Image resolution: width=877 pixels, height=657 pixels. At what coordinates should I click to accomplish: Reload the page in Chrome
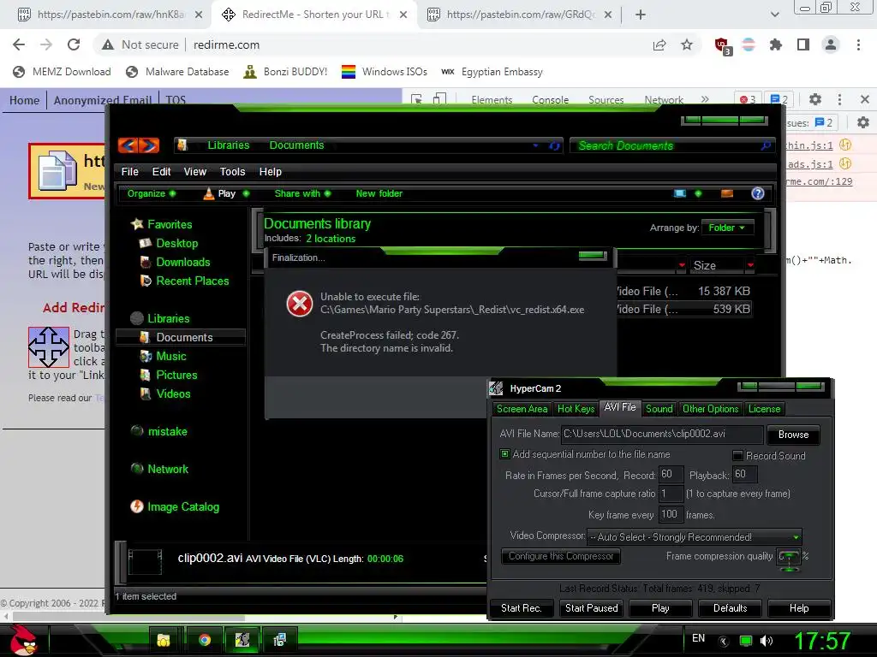pos(74,44)
